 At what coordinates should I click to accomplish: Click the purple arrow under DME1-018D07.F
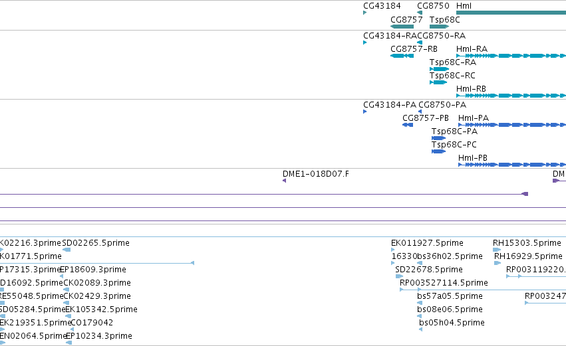click(x=285, y=181)
